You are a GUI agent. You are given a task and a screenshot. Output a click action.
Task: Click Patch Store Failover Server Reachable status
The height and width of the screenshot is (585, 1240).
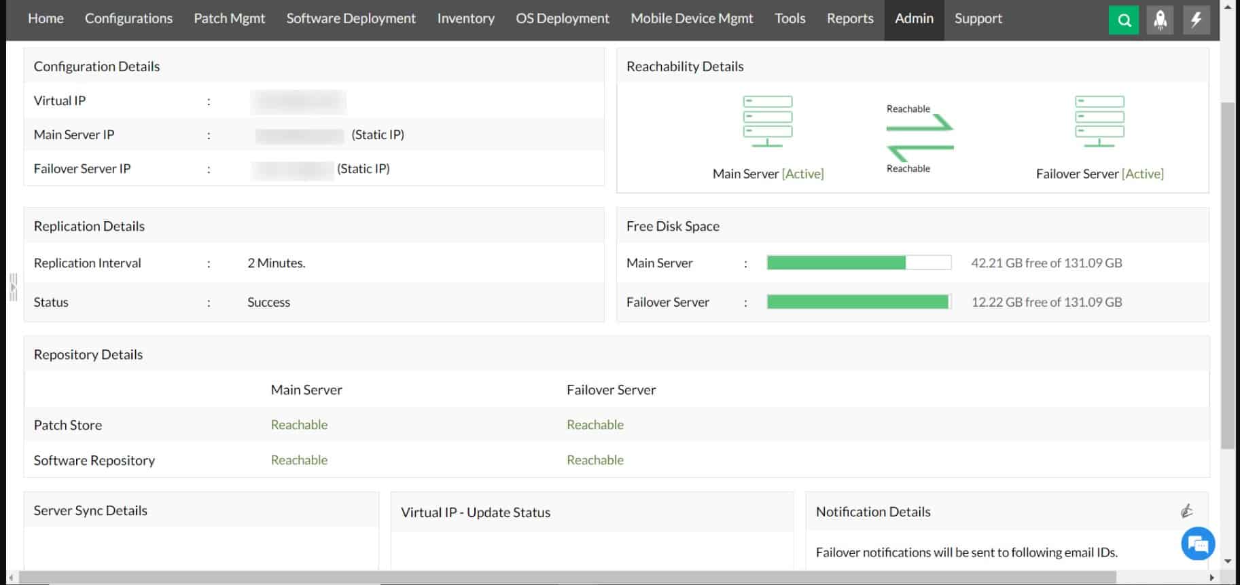click(x=595, y=425)
